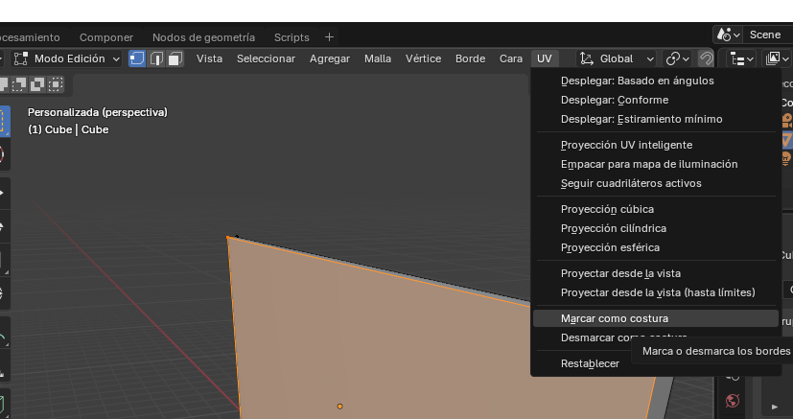Select Proyección UV inteligente from UV menu
This screenshot has width=793, height=419.
(x=626, y=145)
